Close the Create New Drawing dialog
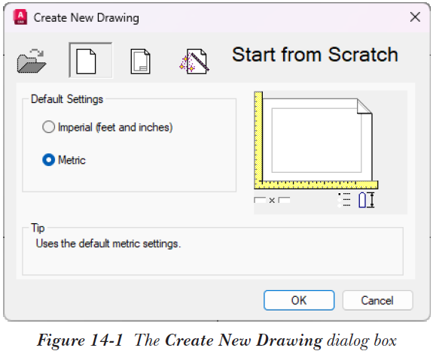This screenshot has height=354, width=433. tap(415, 17)
